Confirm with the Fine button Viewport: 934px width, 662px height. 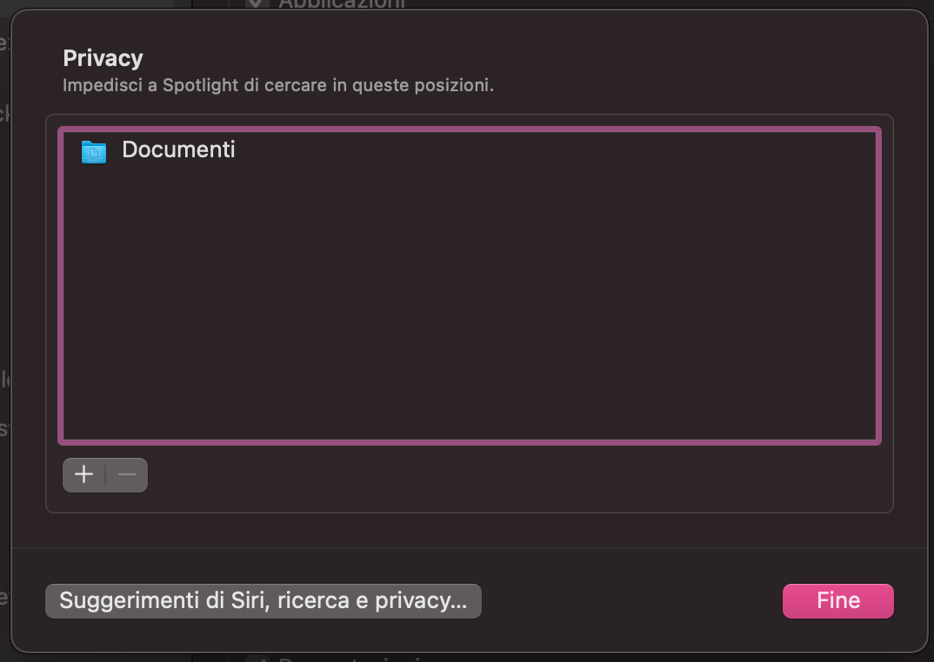[x=837, y=600]
